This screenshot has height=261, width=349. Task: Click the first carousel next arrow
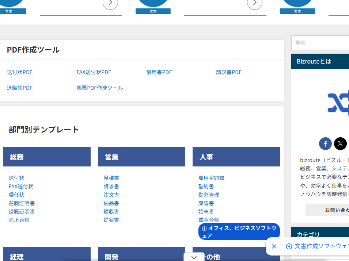[x=110, y=4]
